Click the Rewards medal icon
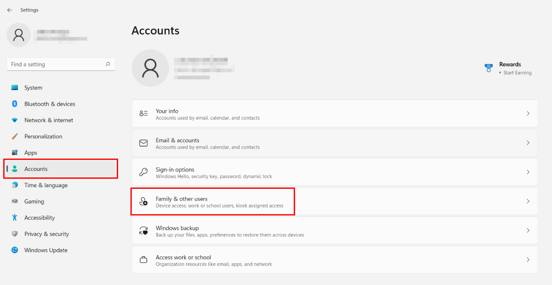 pyautogui.click(x=489, y=68)
